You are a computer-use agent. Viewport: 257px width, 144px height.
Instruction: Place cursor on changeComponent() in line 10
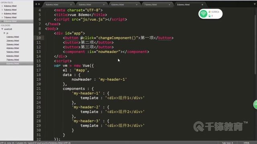pos(117,38)
